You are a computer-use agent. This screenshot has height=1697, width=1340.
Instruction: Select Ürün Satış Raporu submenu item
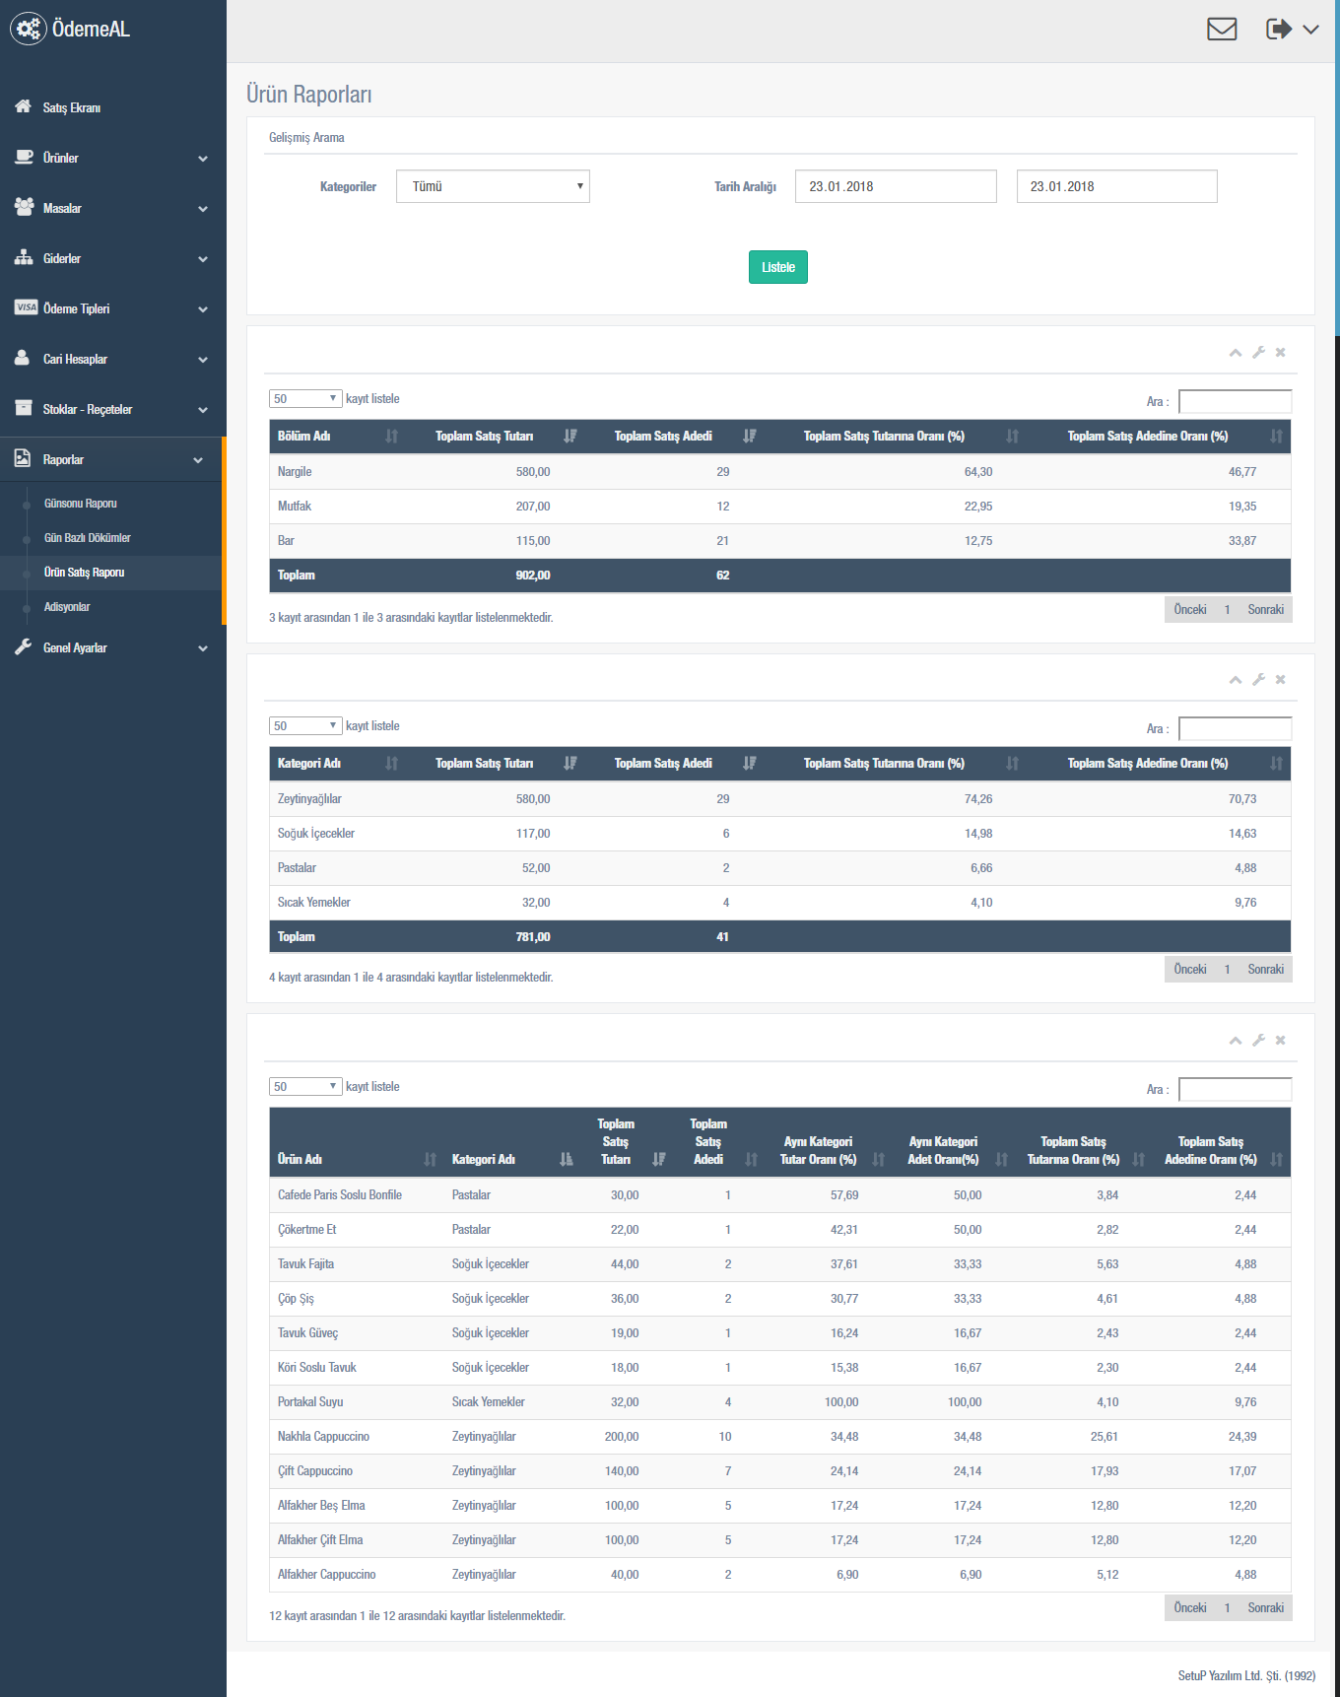click(84, 572)
